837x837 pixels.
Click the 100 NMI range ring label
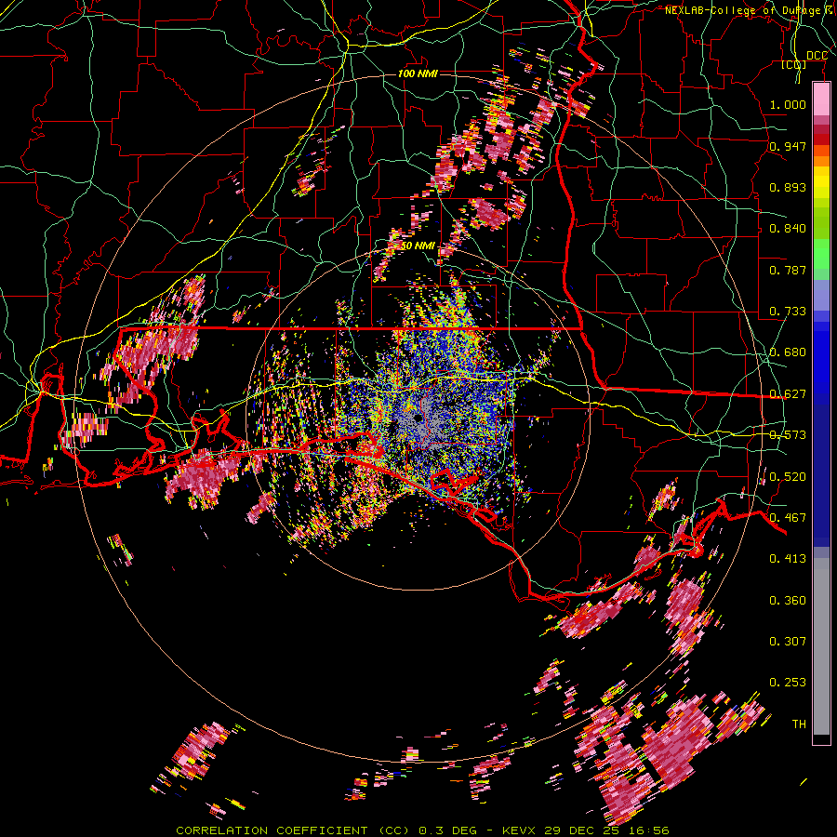(x=418, y=73)
